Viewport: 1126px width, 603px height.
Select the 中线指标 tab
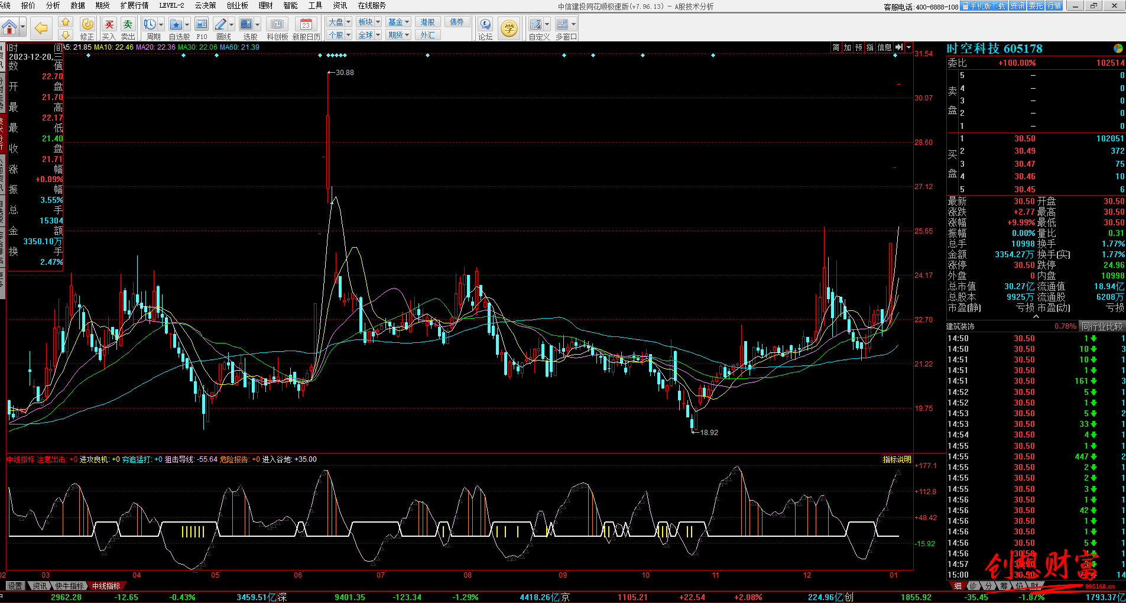tap(106, 586)
